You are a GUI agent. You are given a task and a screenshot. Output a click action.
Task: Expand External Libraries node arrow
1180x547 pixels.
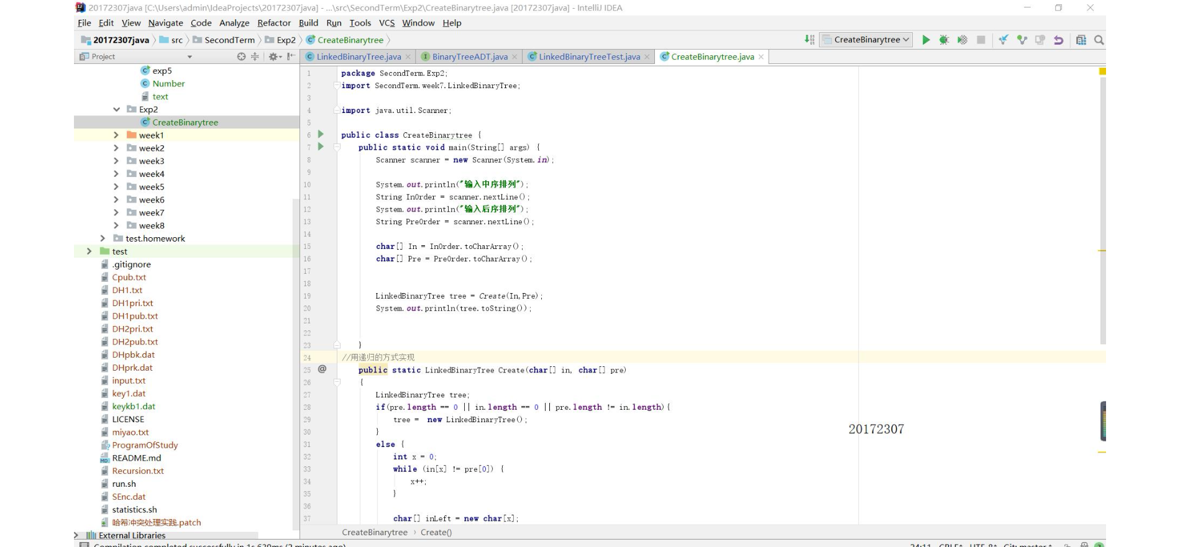pos(76,535)
